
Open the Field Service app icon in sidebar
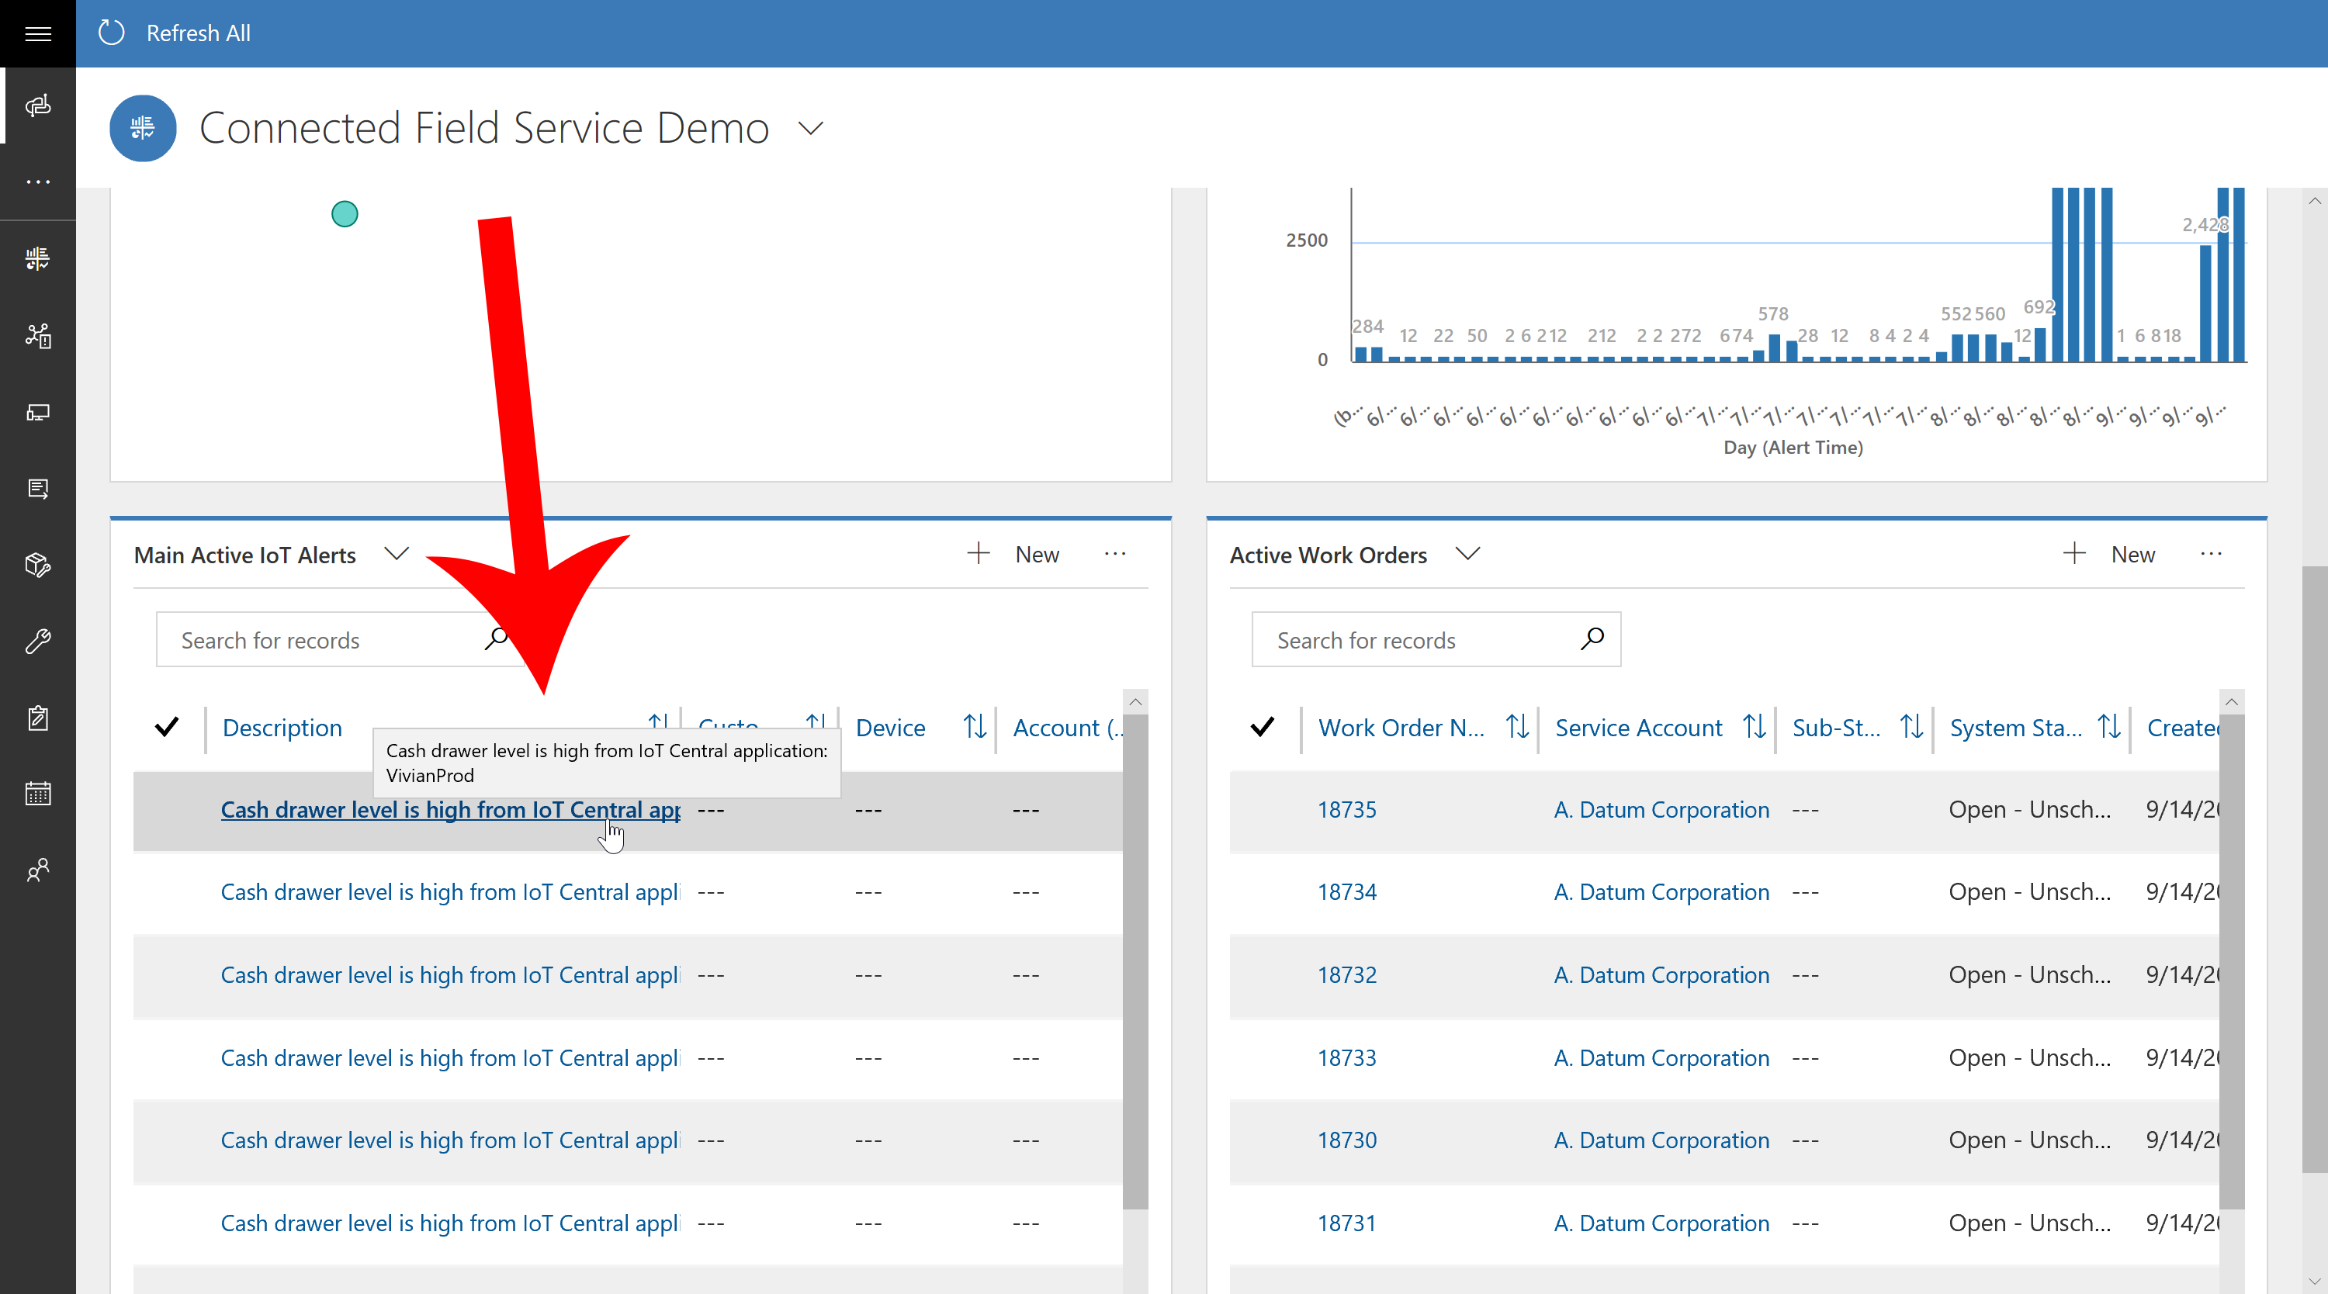coord(38,106)
